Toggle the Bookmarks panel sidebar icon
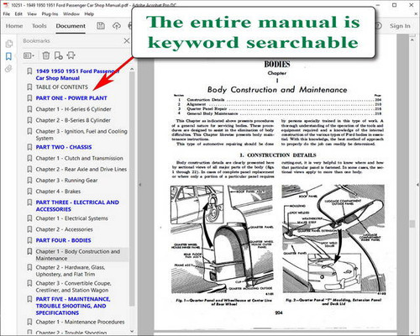This screenshot has height=336, width=420. [9, 56]
